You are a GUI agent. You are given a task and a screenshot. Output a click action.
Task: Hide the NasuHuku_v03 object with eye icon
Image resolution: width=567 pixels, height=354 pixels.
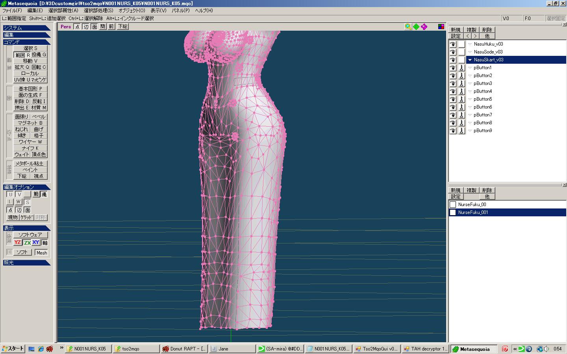point(453,44)
